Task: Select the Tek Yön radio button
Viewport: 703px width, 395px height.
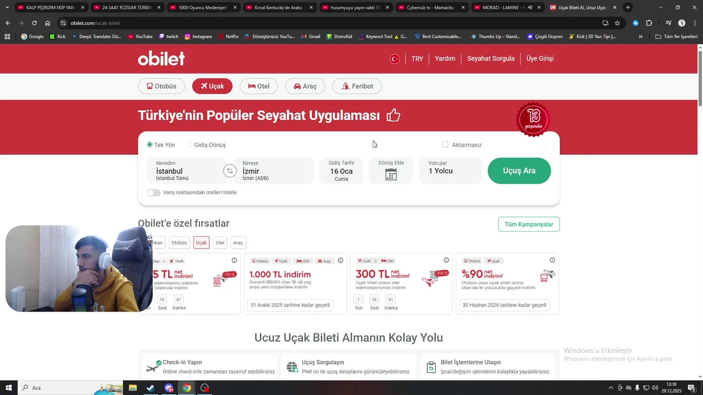Action: [149, 145]
